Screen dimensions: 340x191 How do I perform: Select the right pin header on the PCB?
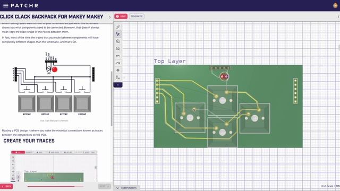[x=295, y=91]
